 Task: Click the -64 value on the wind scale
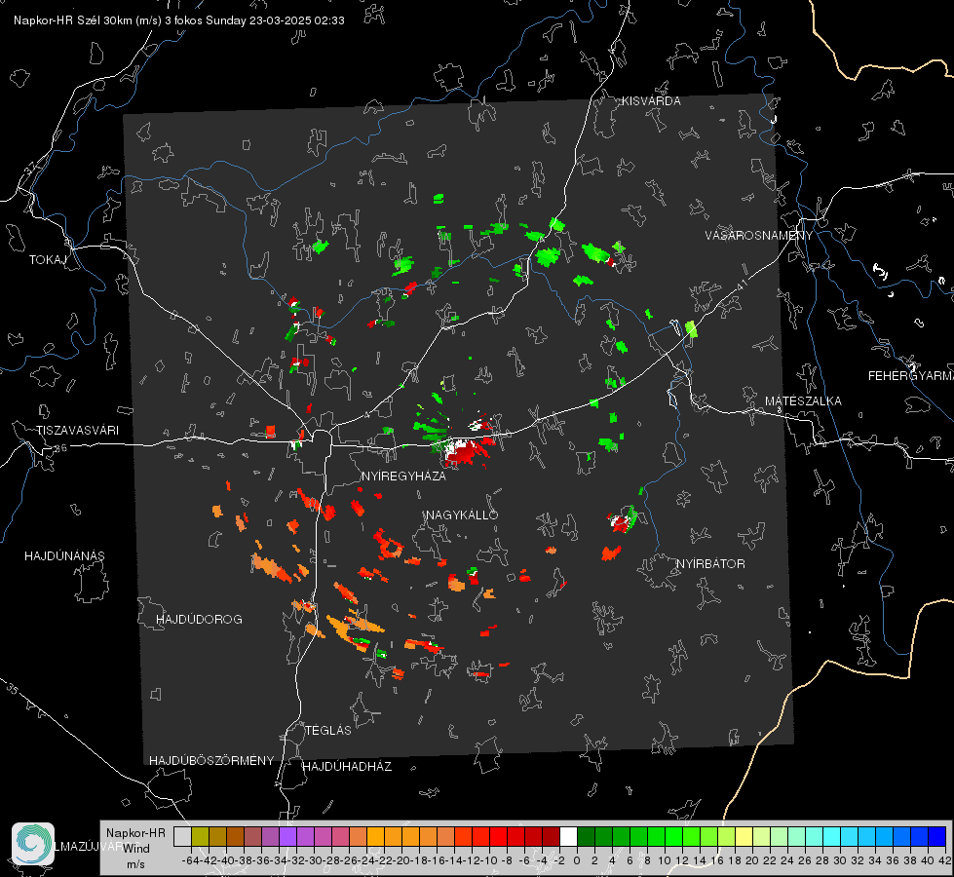pyautogui.click(x=190, y=860)
